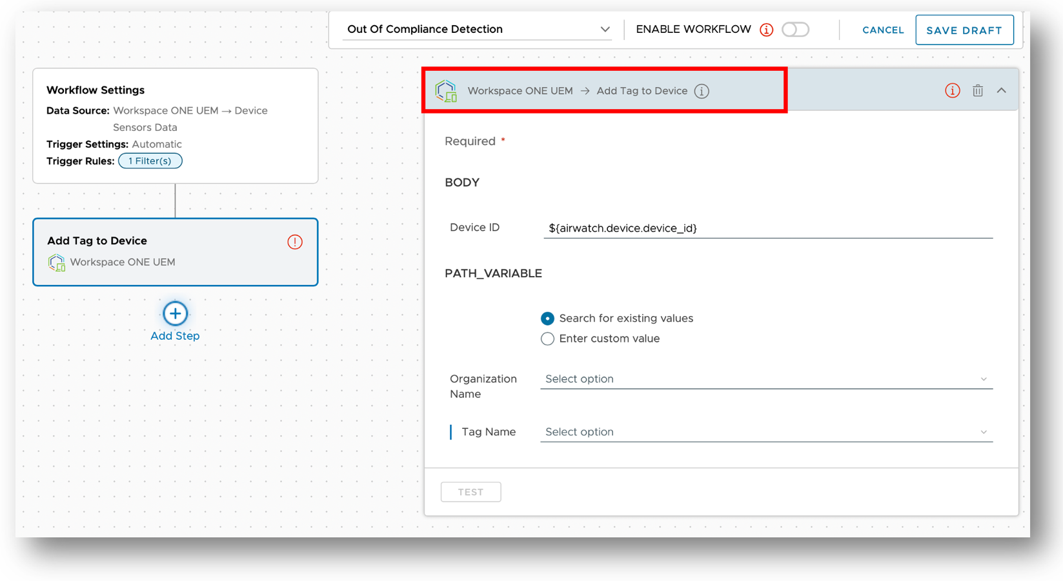Screen dimensions: 1063x581
Task: Click the info icon next to Add Tag to Device header
Action: [x=702, y=91]
